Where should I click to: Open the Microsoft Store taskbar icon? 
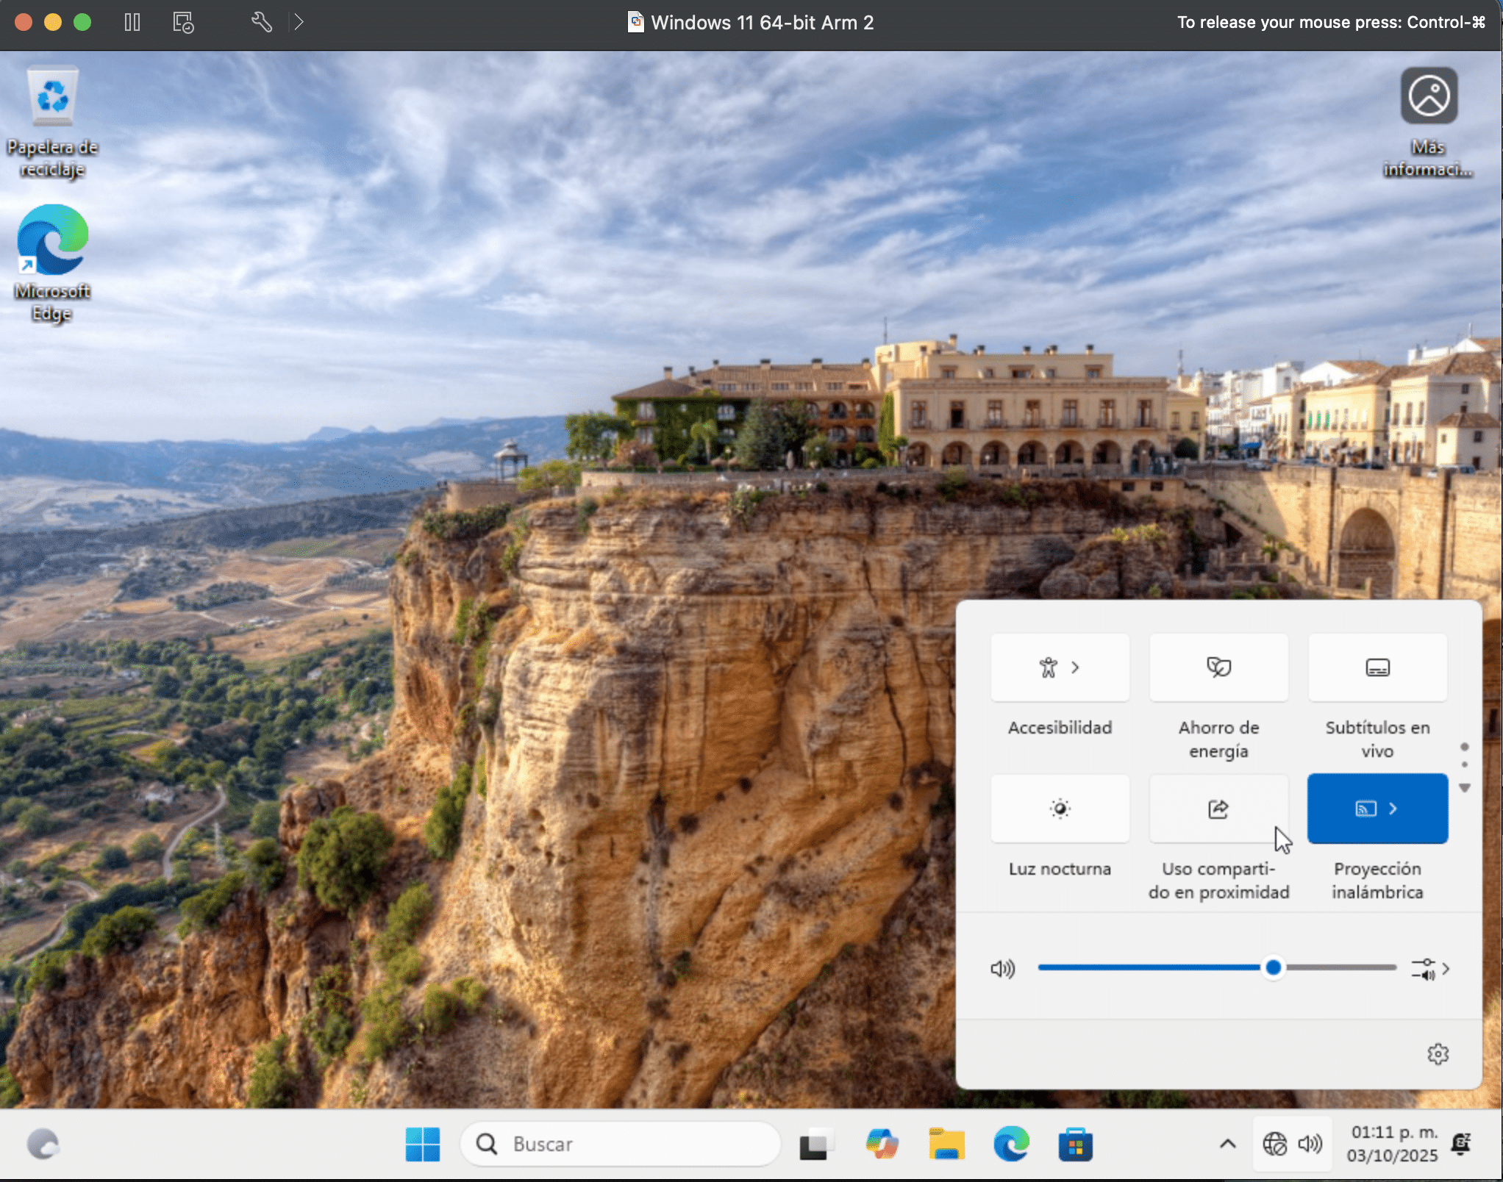pos(1075,1144)
